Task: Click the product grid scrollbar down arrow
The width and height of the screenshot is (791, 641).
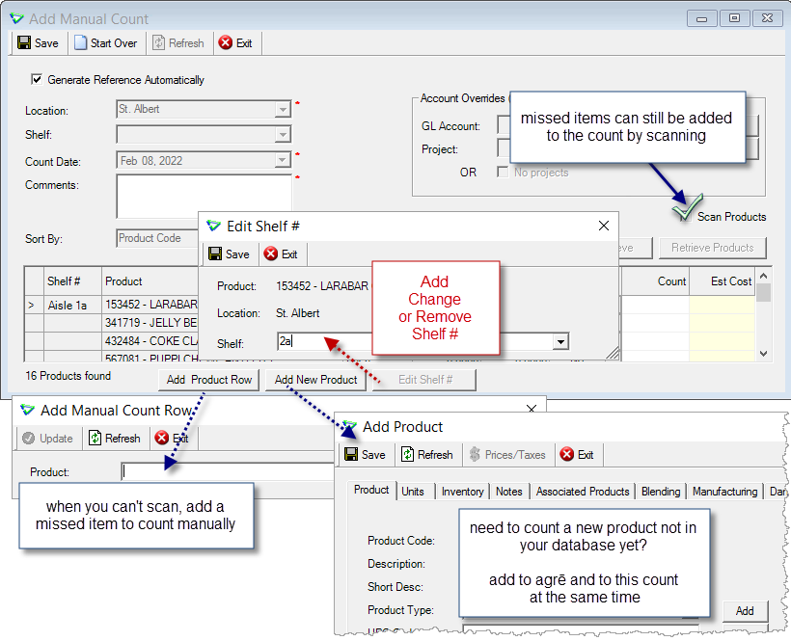Action: 763,354
